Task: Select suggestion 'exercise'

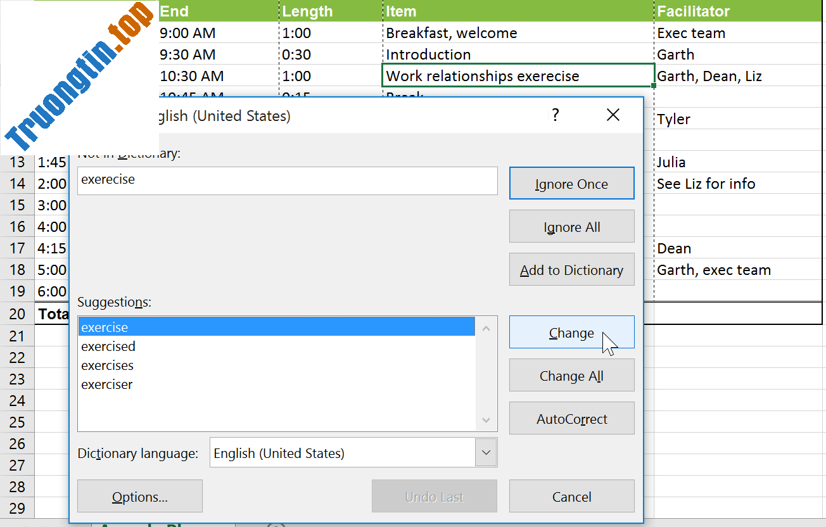Action: point(276,327)
